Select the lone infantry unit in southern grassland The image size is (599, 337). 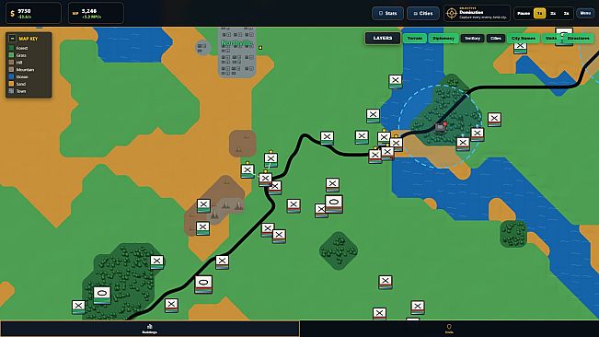tap(386, 283)
